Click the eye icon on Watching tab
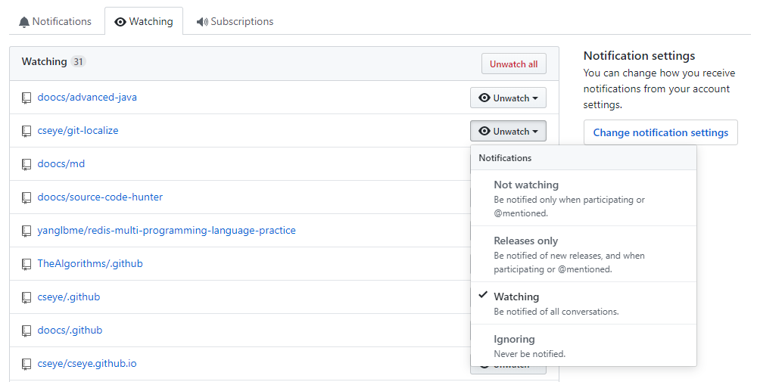This screenshot has height=382, width=757. (x=120, y=22)
